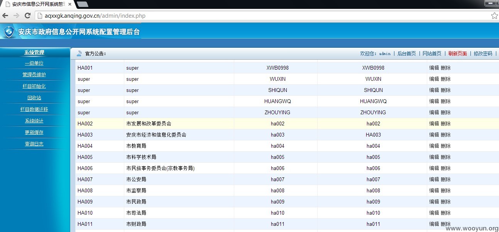Image resolution: width=499 pixels, height=232 pixels.
Task: Click 编辑 for 市财政局 row
Action: (434, 224)
